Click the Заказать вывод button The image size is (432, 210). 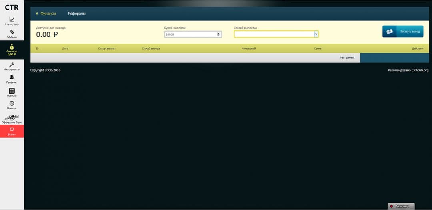(403, 32)
